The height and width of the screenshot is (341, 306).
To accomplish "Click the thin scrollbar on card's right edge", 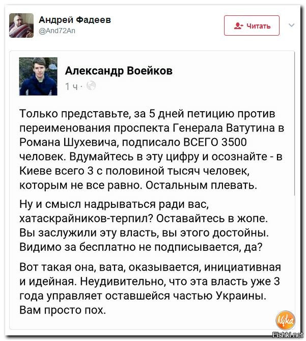I will (x=294, y=123).
